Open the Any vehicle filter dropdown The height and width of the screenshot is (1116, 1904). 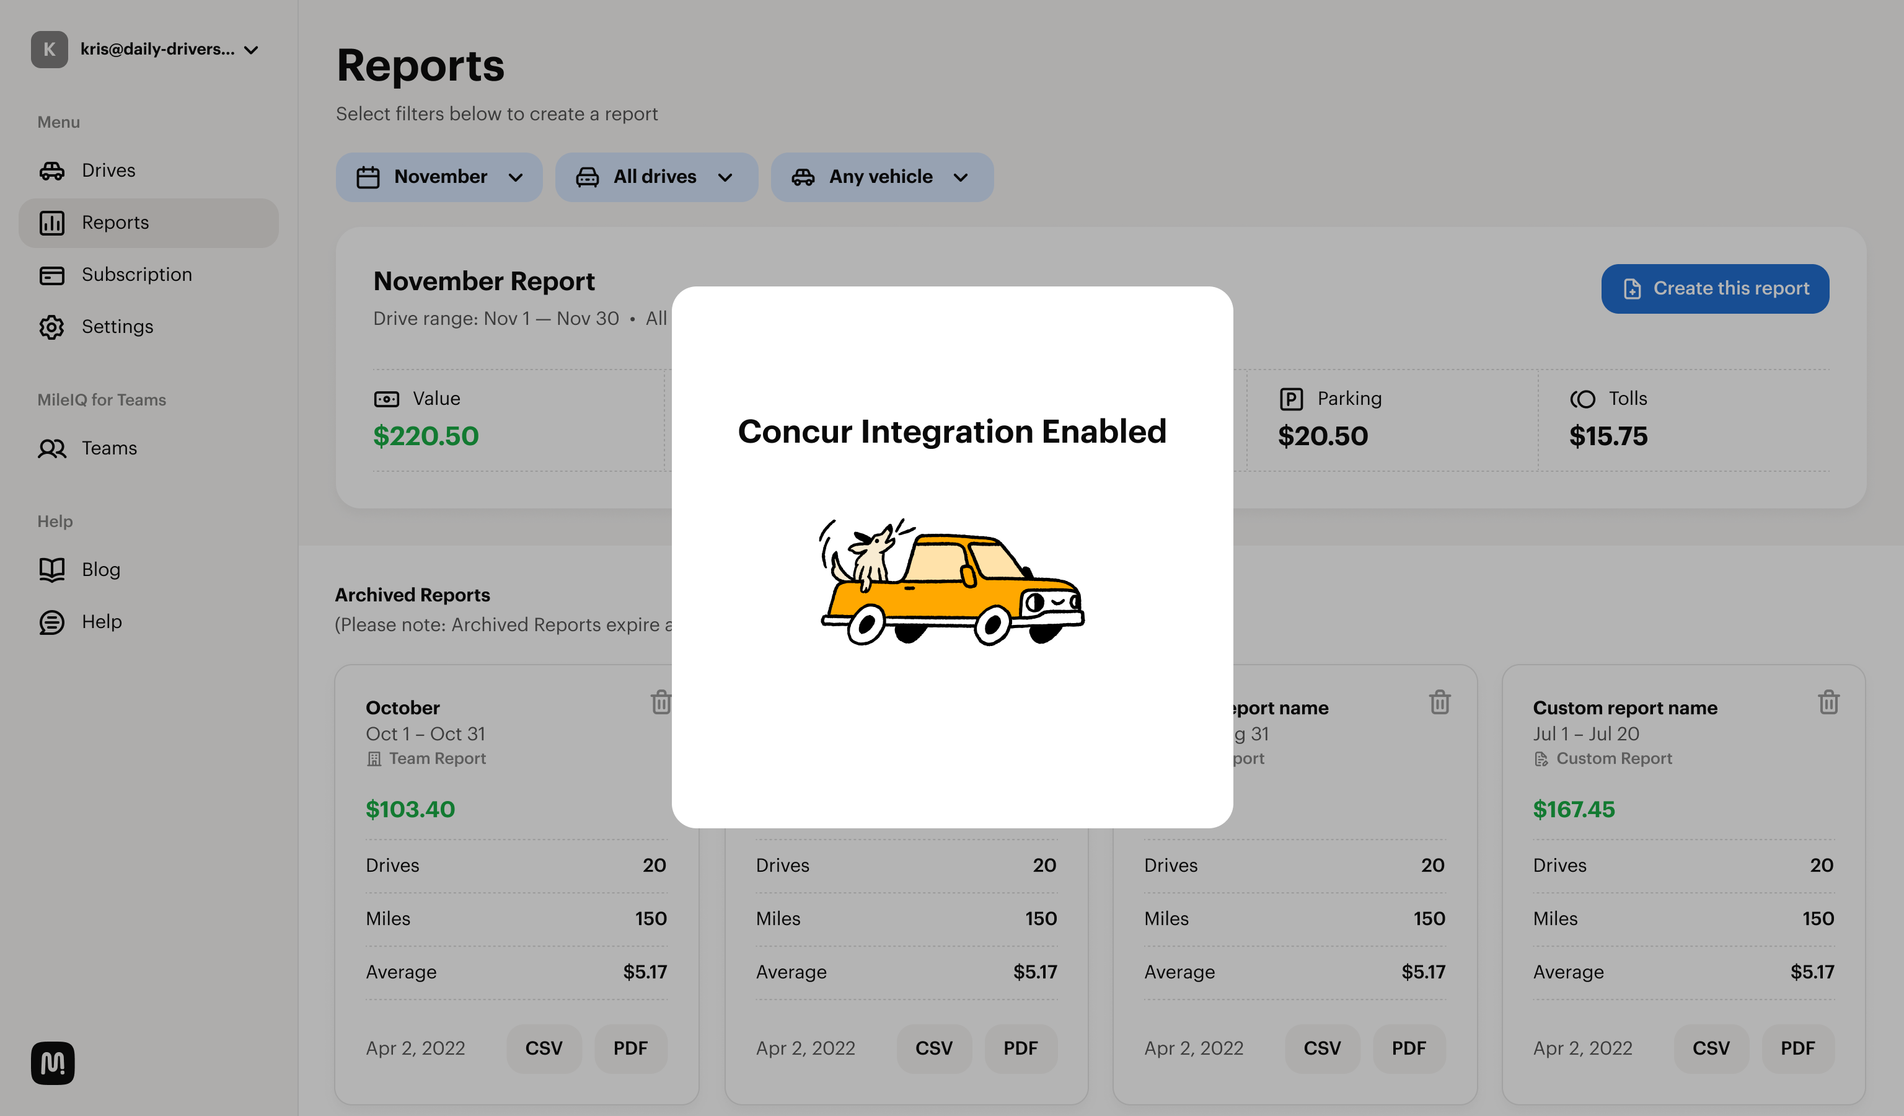coord(882,177)
